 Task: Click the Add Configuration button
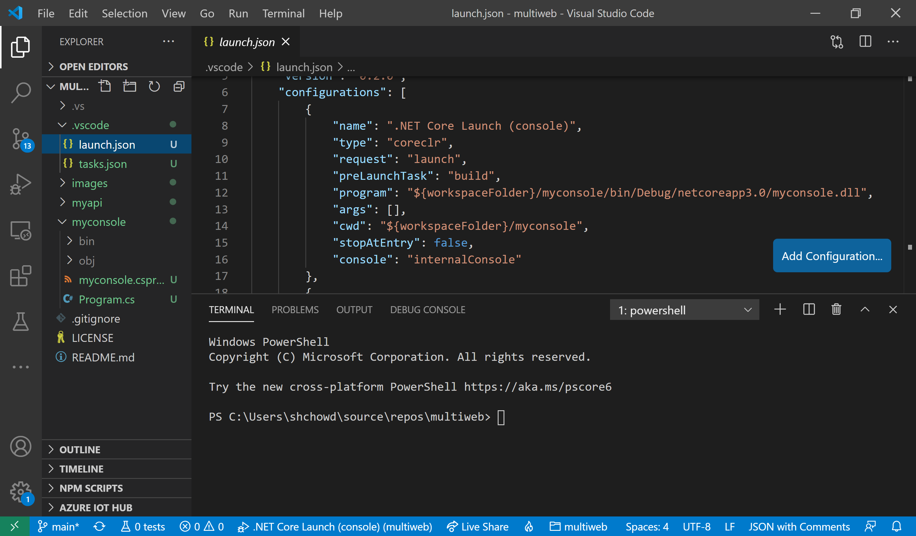click(832, 256)
